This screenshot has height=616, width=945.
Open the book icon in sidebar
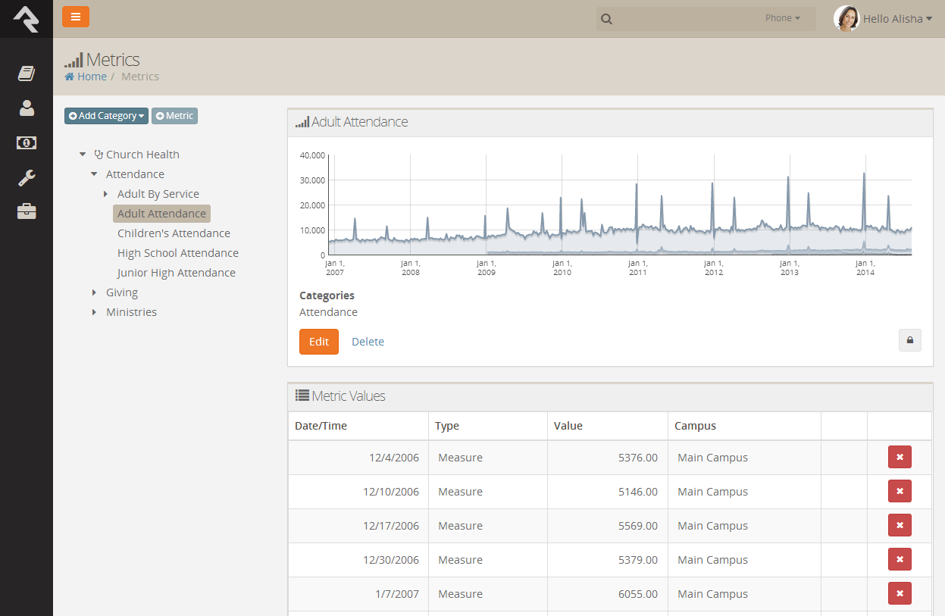tap(27, 73)
